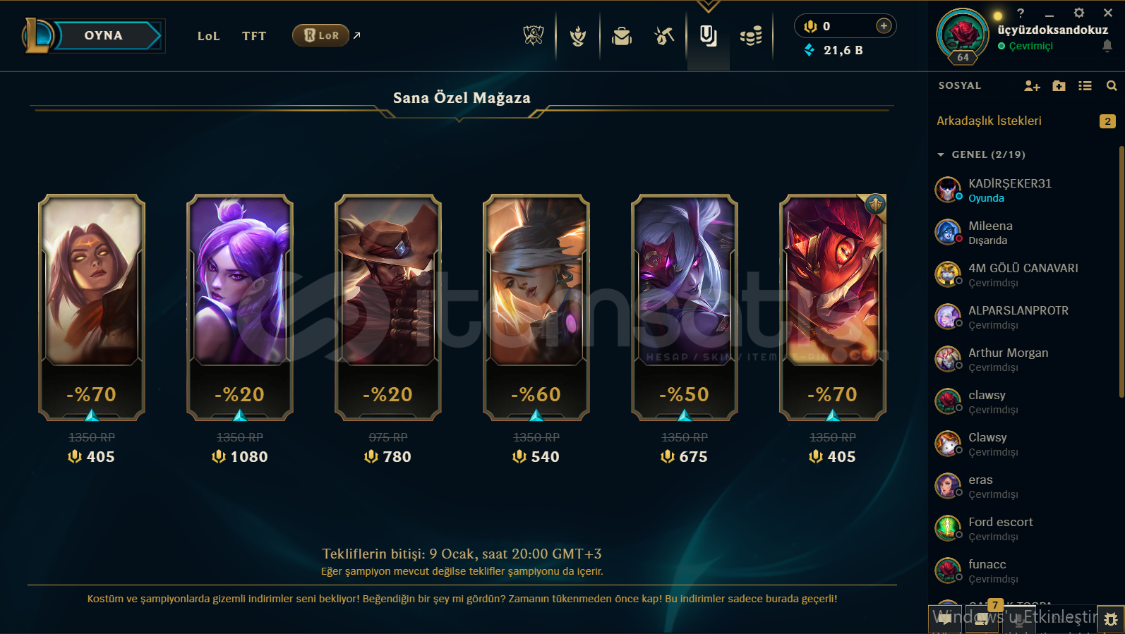Click the add friend icon
Image resolution: width=1125 pixels, height=634 pixels.
point(1032,85)
